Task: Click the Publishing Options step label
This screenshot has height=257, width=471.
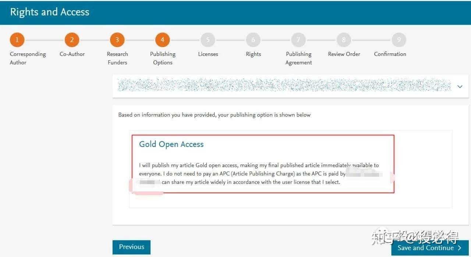Action: [x=163, y=58]
